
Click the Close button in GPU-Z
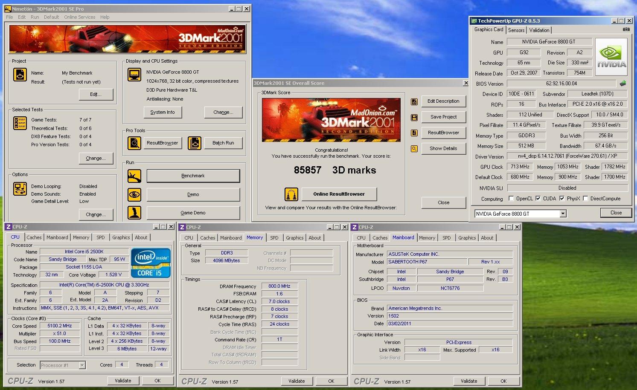pyautogui.click(x=616, y=213)
